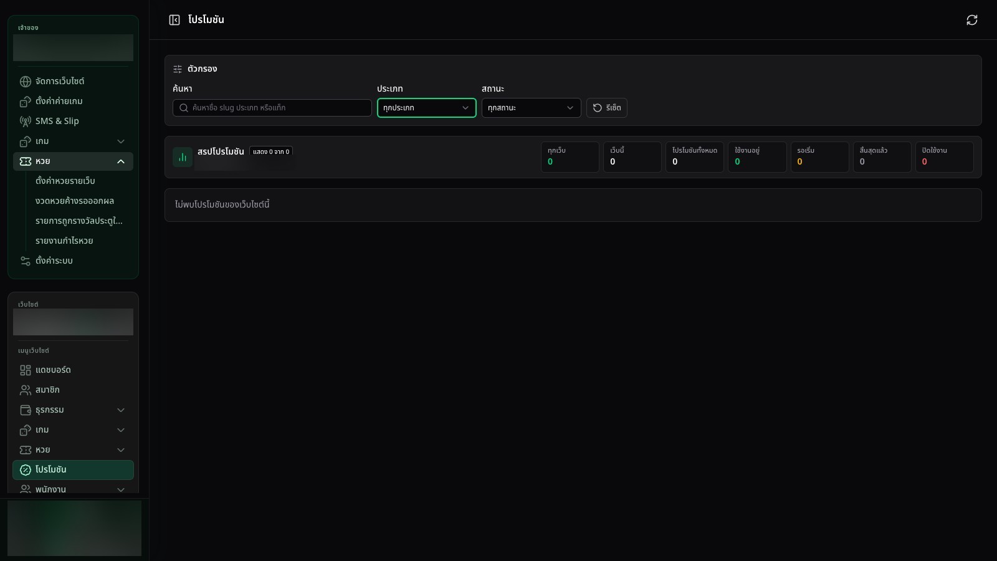
Task: Refresh the promotion page using top-right icon
Action: 972,20
